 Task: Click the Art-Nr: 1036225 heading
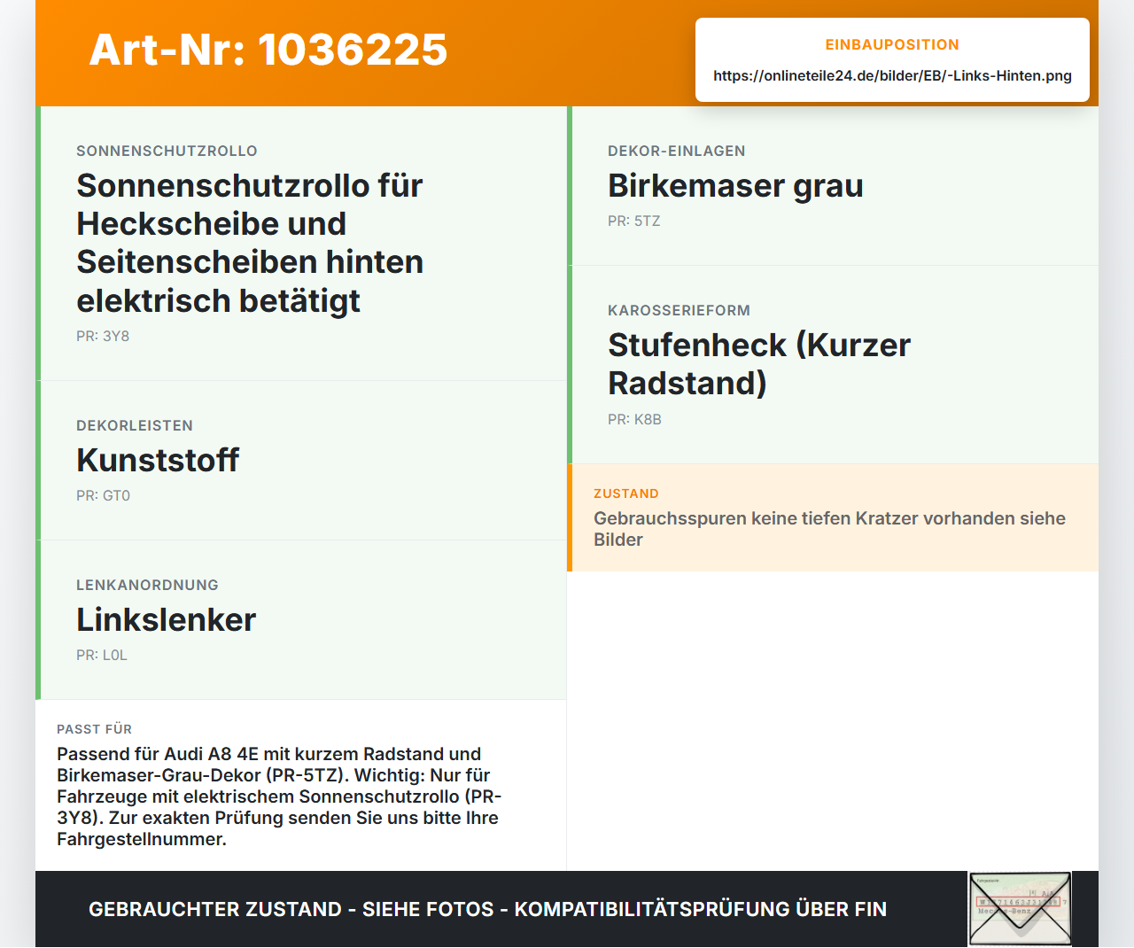point(268,50)
